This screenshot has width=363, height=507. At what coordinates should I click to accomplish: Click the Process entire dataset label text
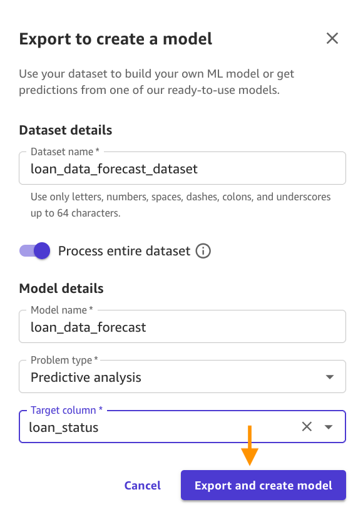coord(124,251)
